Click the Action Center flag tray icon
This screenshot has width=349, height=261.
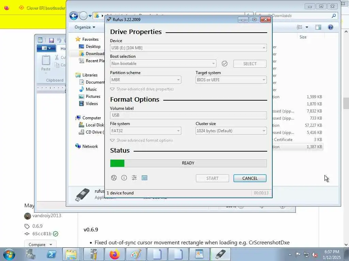tap(298, 255)
